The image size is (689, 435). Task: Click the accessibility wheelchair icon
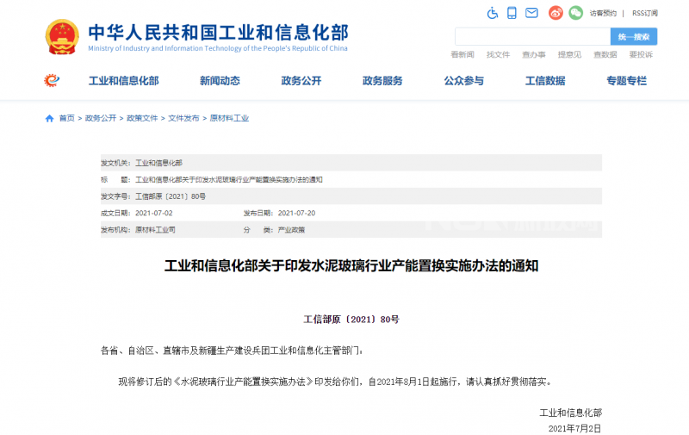(492, 13)
